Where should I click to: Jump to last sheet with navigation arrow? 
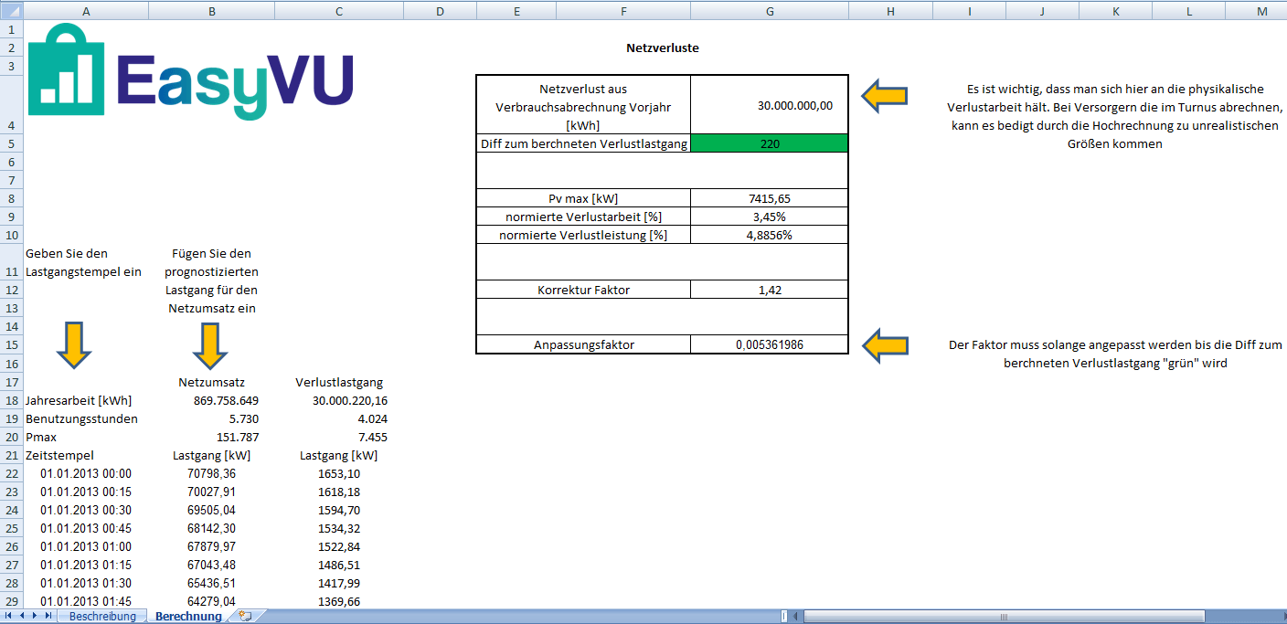(48, 617)
